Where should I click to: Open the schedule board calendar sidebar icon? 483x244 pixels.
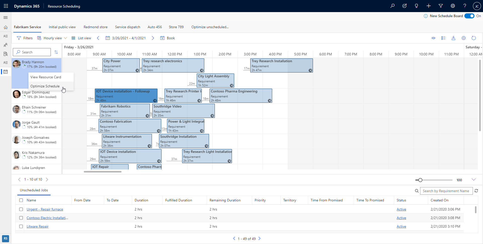6,72
